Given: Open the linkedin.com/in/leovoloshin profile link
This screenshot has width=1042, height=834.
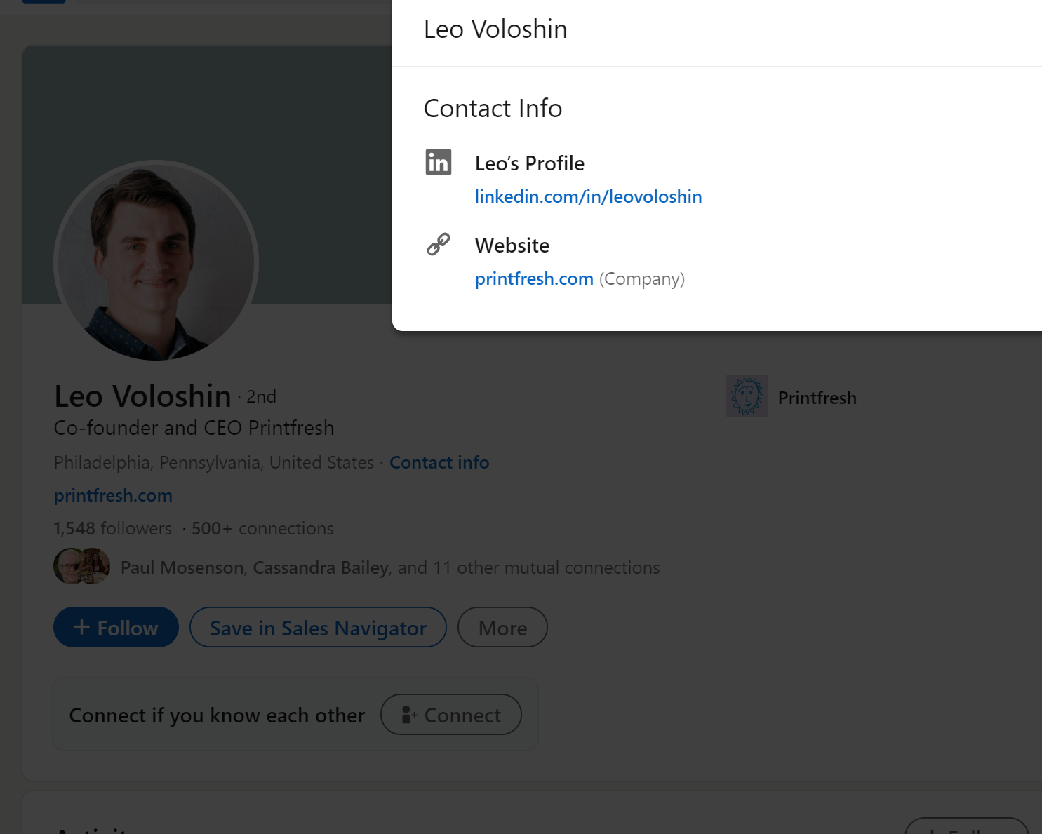Looking at the screenshot, I should coord(588,196).
